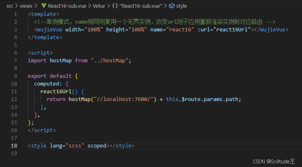Viewport: 302px width, 167px height.
Task: Click the react16Url() method name
Action: pos(59,92)
